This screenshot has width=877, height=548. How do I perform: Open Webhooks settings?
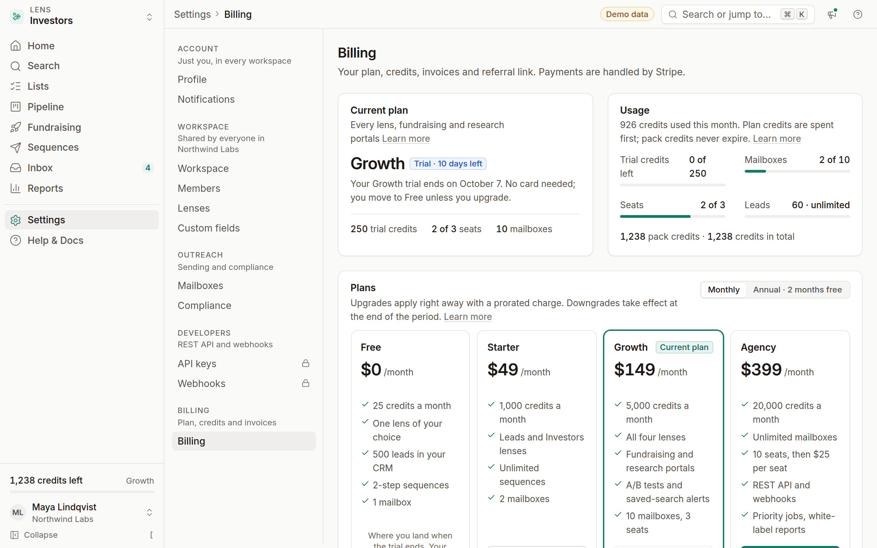pyautogui.click(x=244, y=384)
